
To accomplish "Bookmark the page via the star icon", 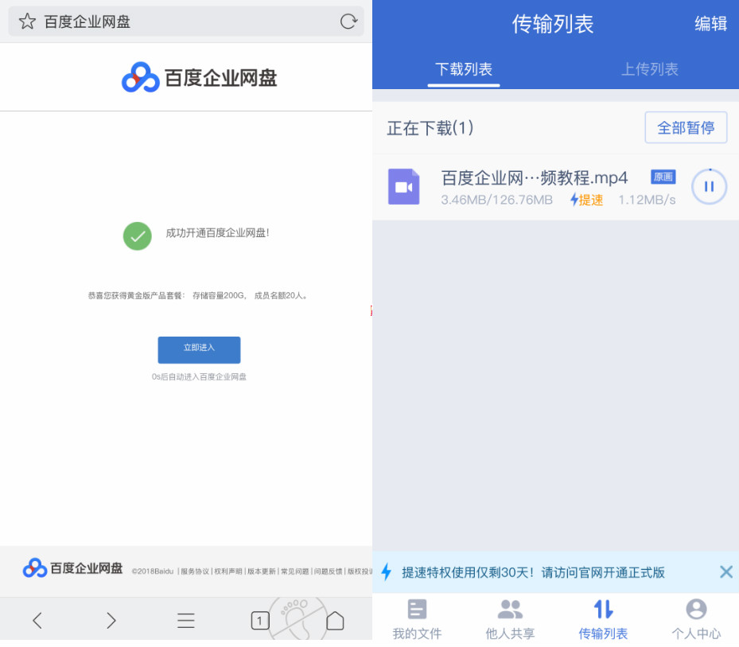I will click(27, 21).
